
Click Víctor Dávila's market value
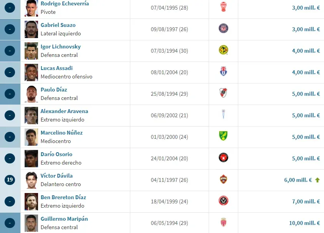click(300, 180)
